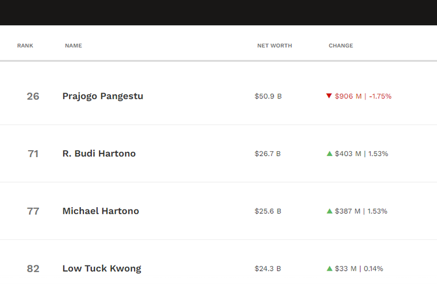Image resolution: width=437 pixels, height=291 pixels.
Task: Click the $26.7 B net worth value
Action: (267, 154)
